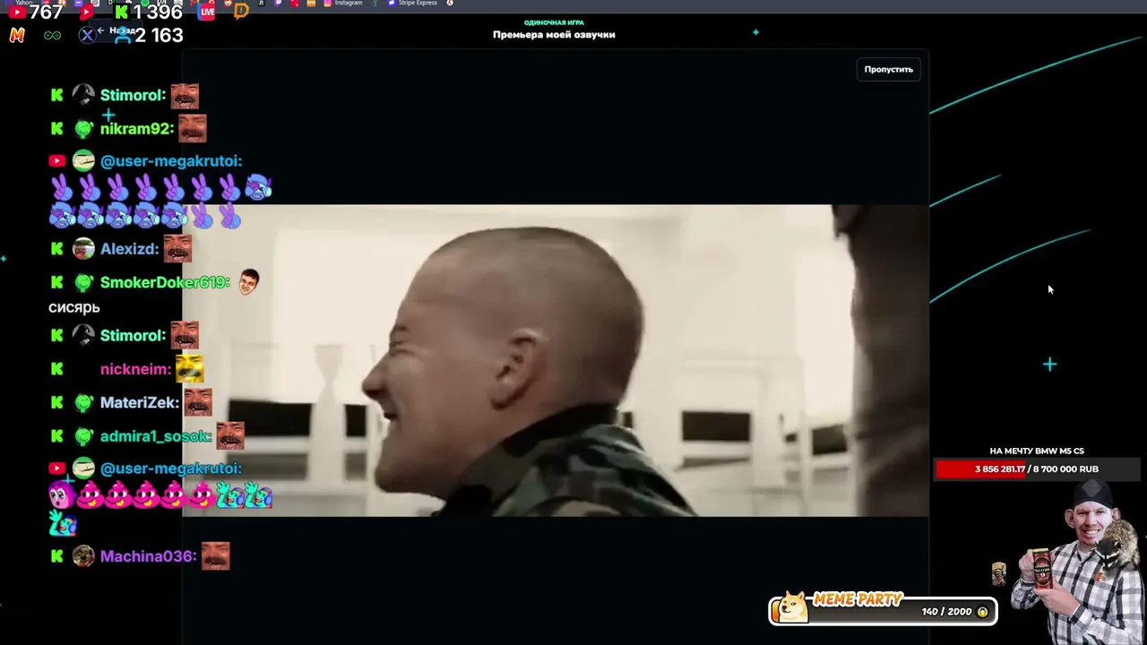Click the face emote after nikram92
This screenshot has height=645, width=1147.
coord(192,128)
